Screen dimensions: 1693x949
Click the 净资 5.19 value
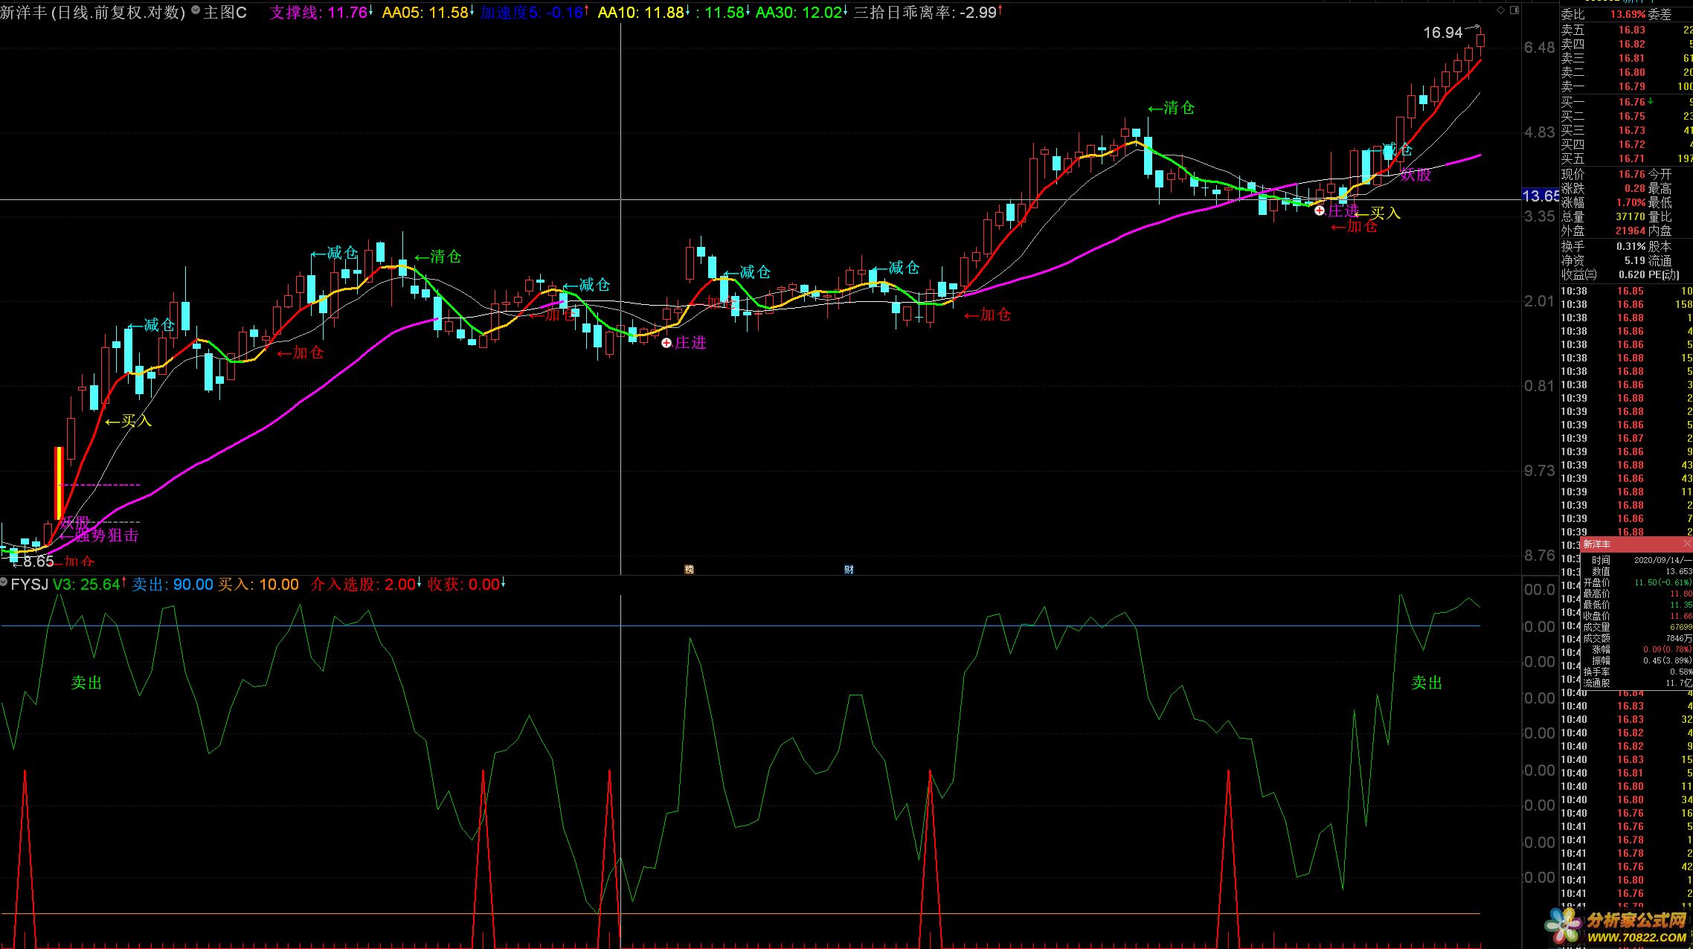point(1634,260)
